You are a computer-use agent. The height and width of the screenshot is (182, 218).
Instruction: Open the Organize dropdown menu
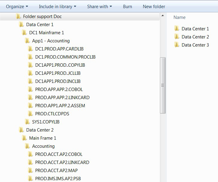17,6
